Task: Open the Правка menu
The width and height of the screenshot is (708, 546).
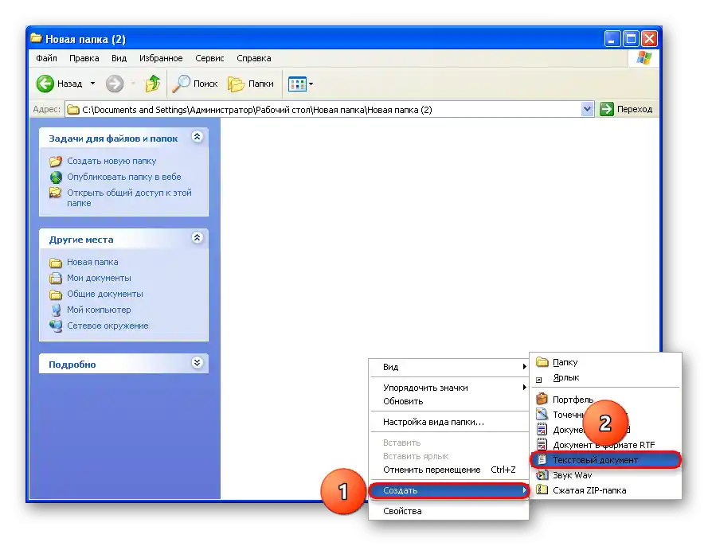Action: (84, 58)
